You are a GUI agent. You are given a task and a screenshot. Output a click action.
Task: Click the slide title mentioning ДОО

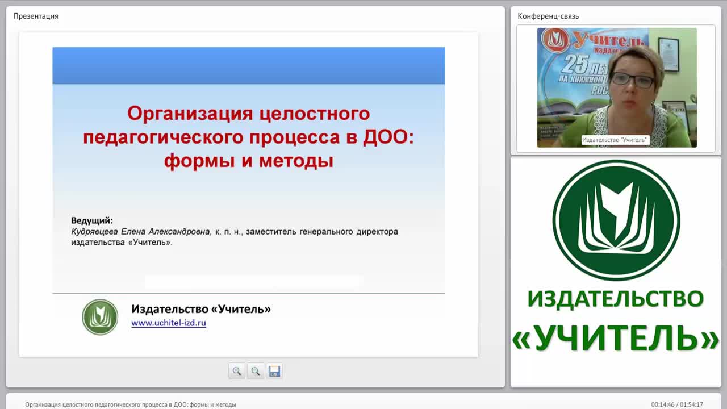pyautogui.click(x=249, y=137)
